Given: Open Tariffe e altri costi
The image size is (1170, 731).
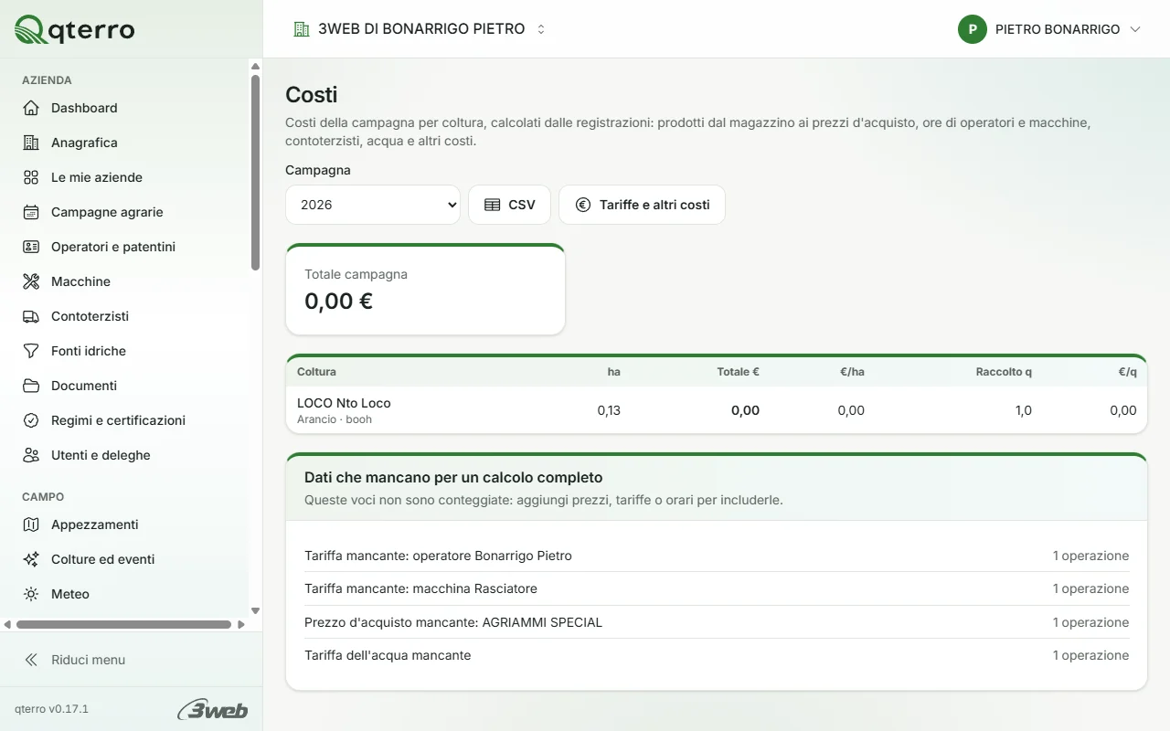Looking at the screenshot, I should pyautogui.click(x=642, y=205).
